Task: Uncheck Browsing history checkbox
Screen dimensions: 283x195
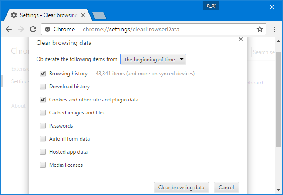Action: pyautogui.click(x=43, y=74)
